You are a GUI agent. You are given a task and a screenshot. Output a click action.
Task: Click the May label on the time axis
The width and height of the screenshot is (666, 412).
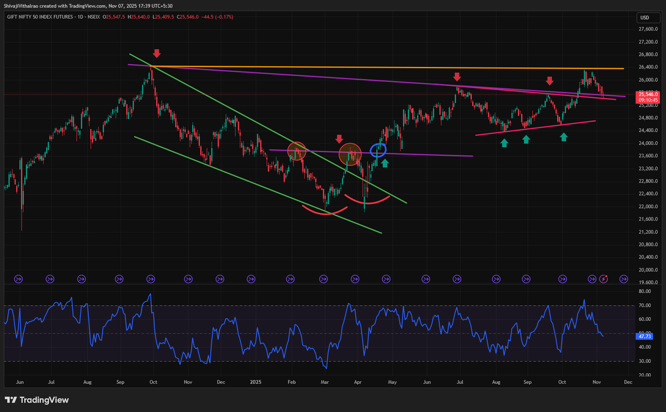pyautogui.click(x=392, y=382)
